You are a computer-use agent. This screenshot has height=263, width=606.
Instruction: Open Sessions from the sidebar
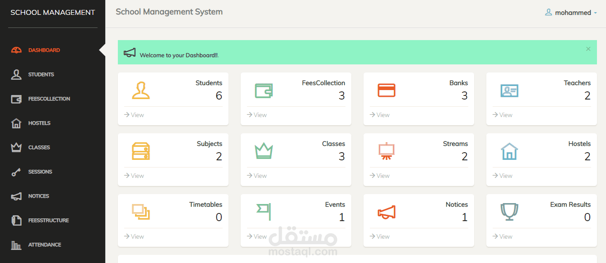[40, 172]
